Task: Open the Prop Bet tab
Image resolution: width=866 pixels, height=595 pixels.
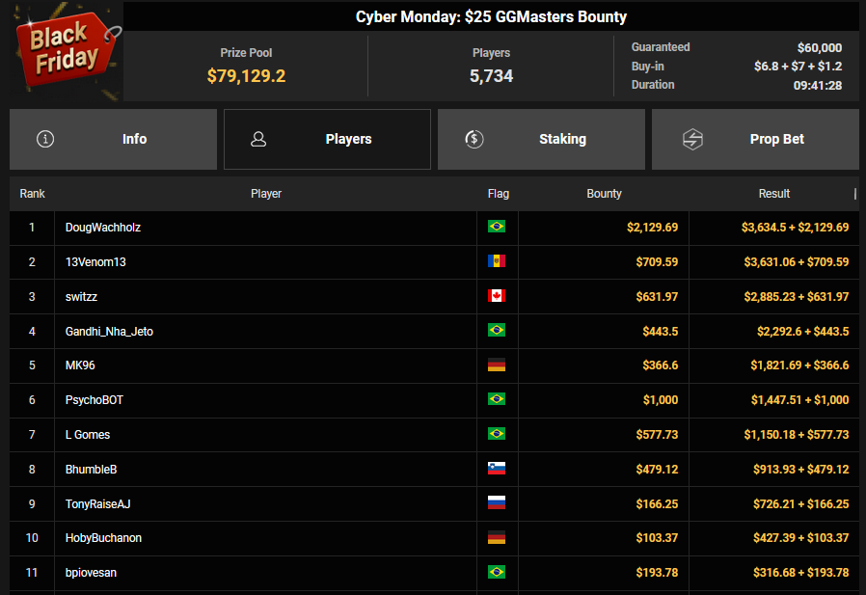Action: pos(755,139)
